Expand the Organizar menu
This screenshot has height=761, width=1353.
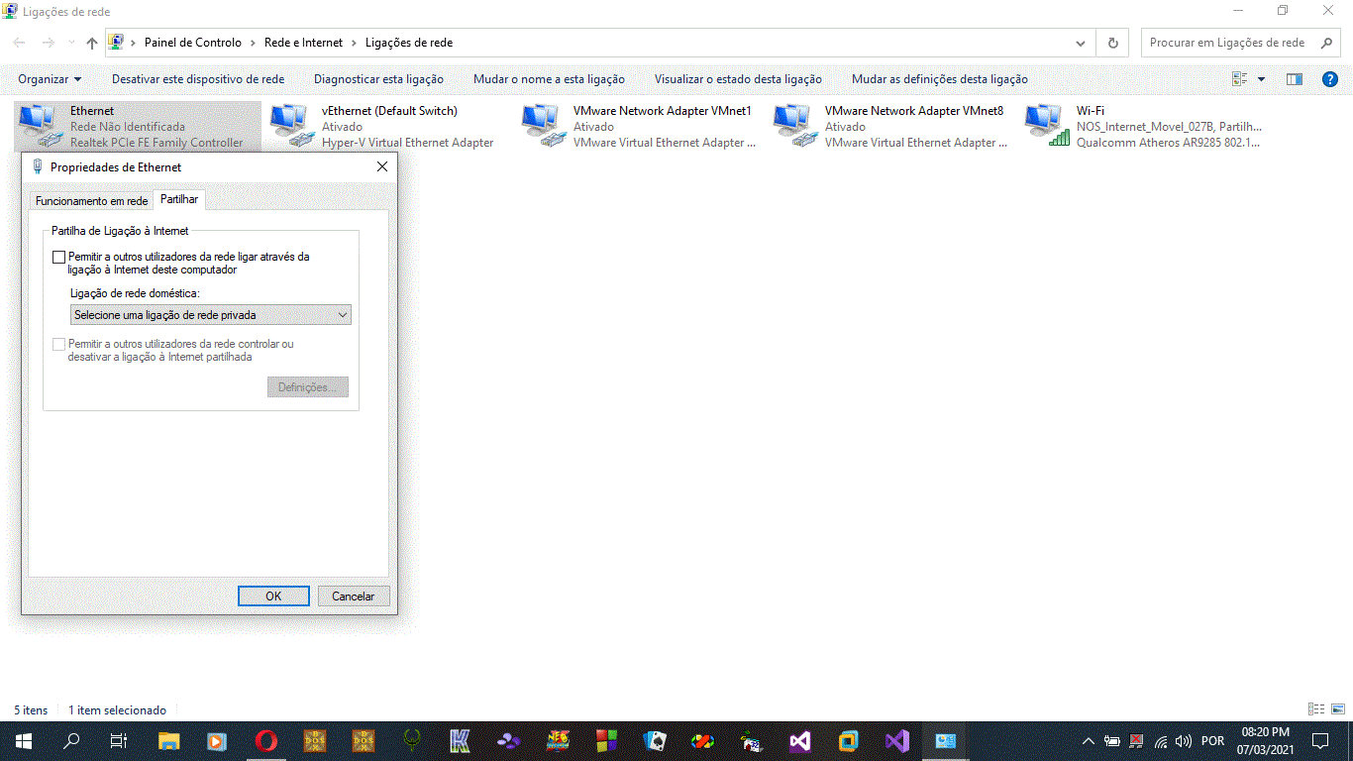point(50,79)
